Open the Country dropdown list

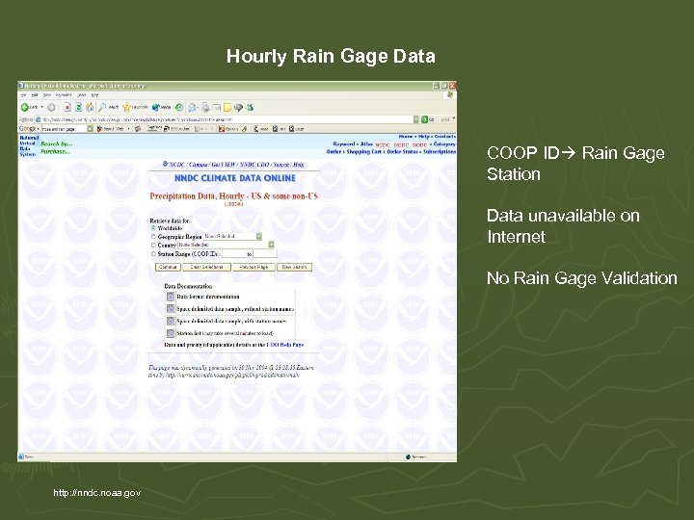coord(226,245)
